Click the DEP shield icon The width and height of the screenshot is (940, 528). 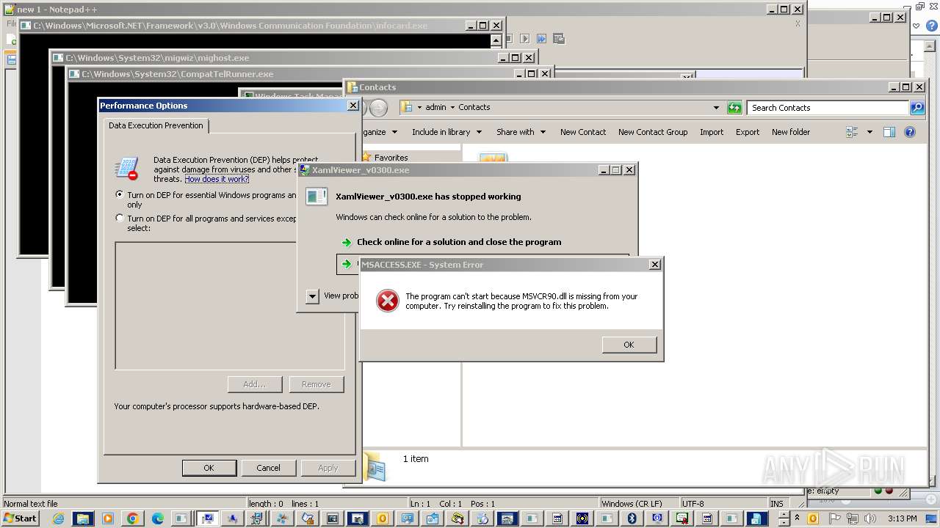[x=127, y=169]
